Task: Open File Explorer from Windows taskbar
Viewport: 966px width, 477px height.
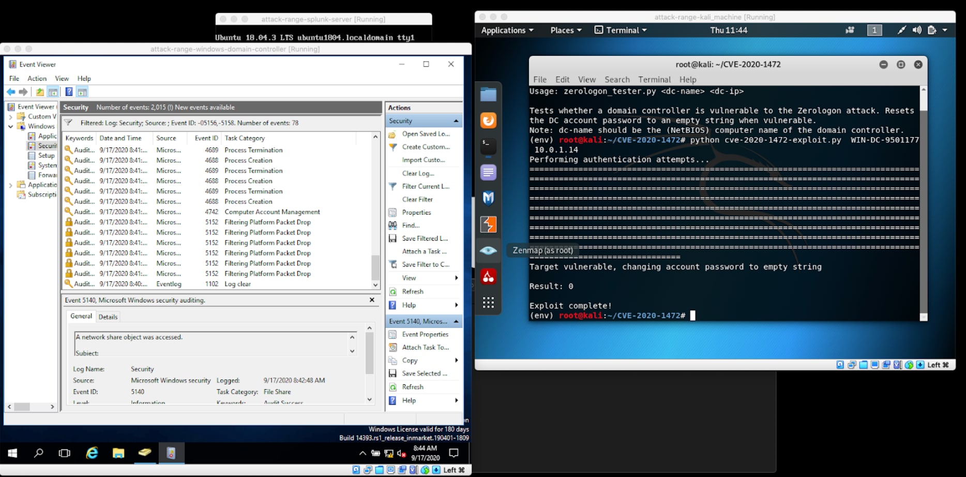Action: click(118, 453)
